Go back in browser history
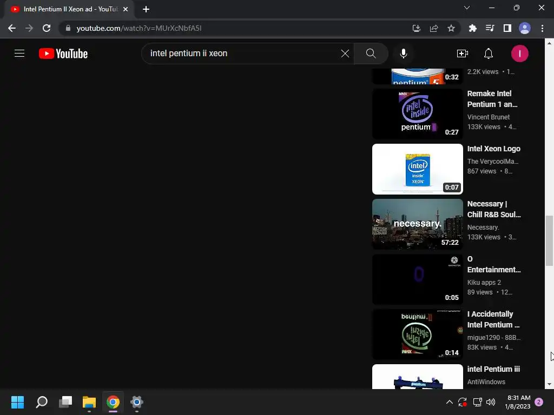 [12, 28]
